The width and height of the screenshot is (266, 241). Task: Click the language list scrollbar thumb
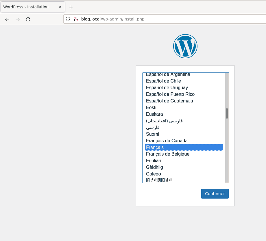[227, 113]
